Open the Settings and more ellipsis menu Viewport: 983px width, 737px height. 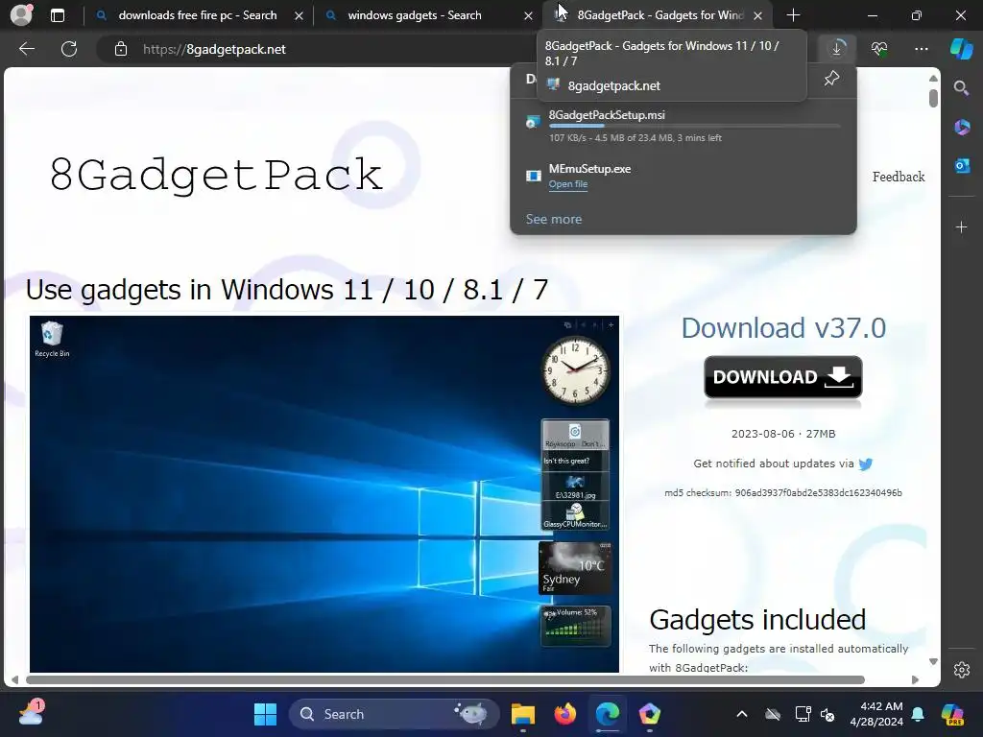(922, 49)
